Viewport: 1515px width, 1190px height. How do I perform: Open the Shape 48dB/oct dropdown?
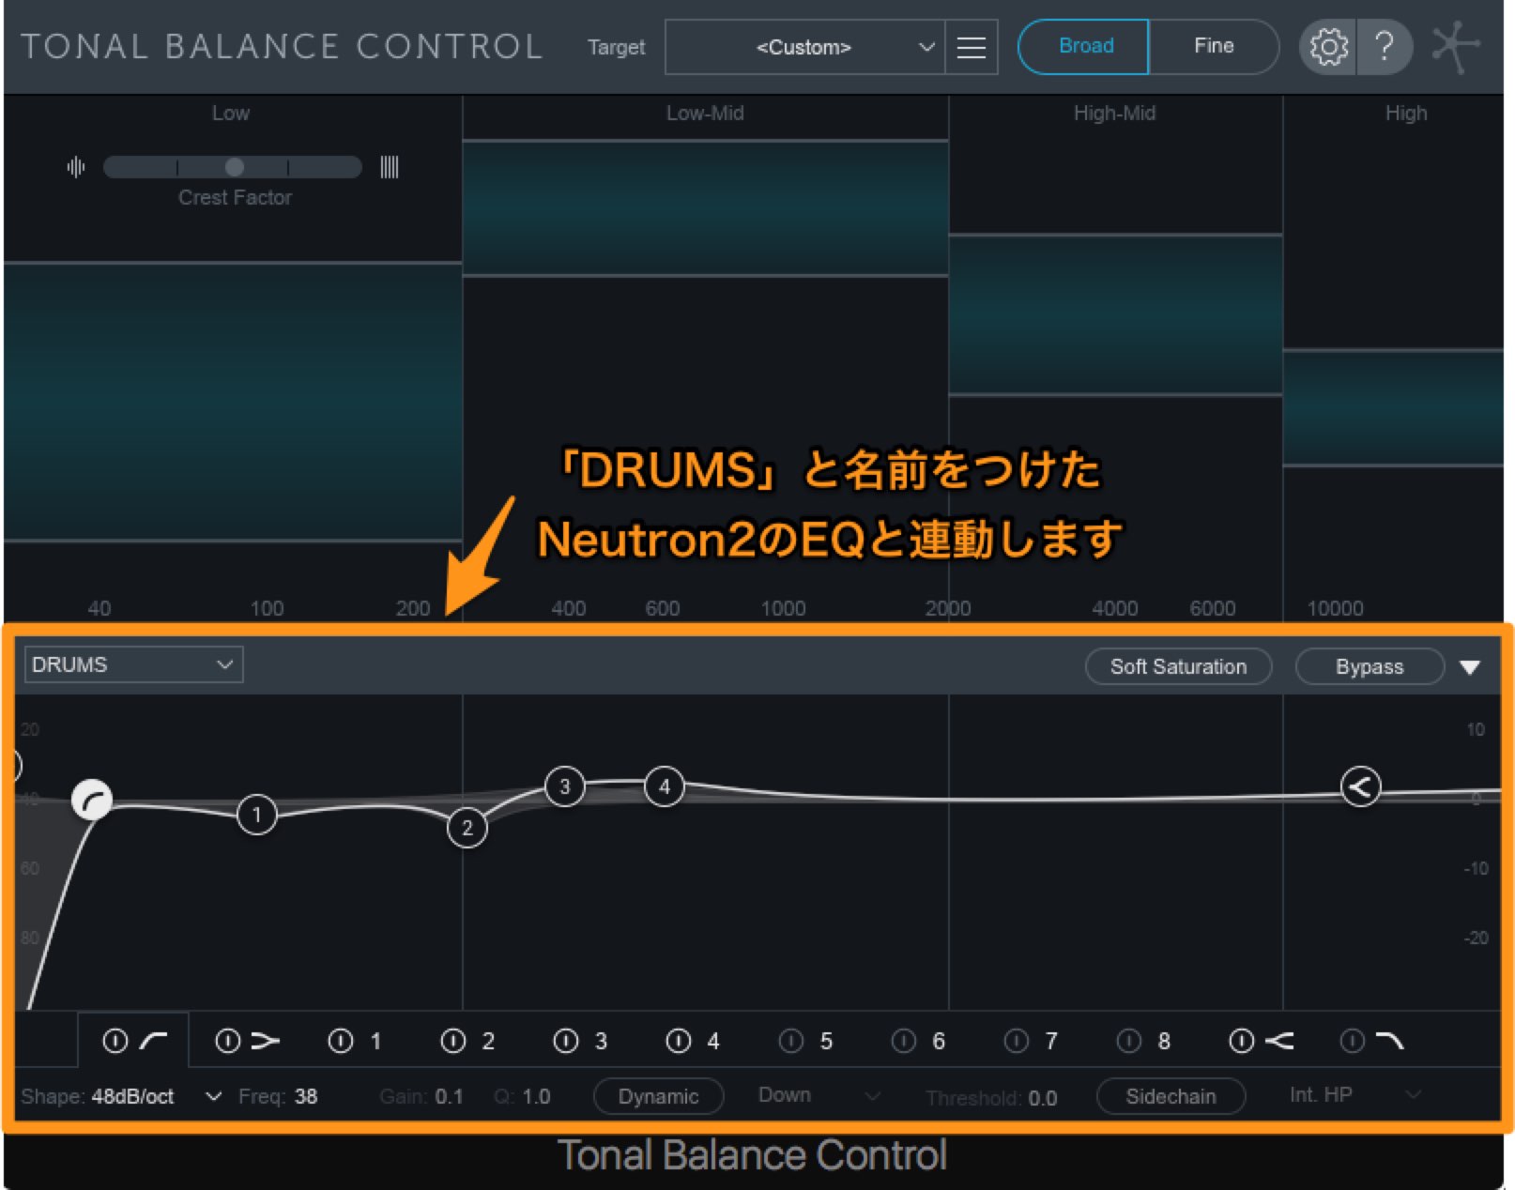pos(156,1096)
